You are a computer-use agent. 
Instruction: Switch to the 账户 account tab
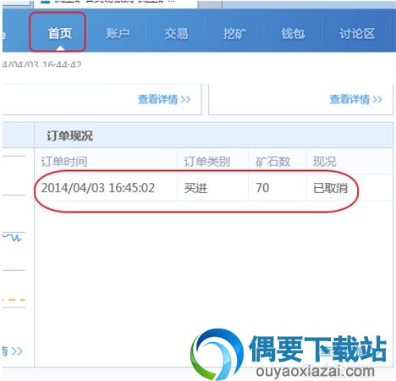tap(118, 34)
